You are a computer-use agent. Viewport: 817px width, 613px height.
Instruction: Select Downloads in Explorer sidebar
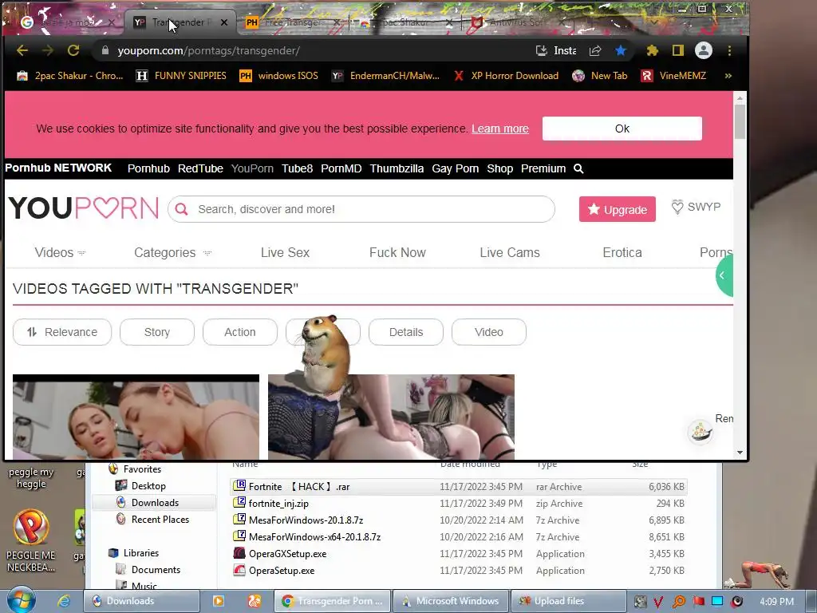pos(154,503)
